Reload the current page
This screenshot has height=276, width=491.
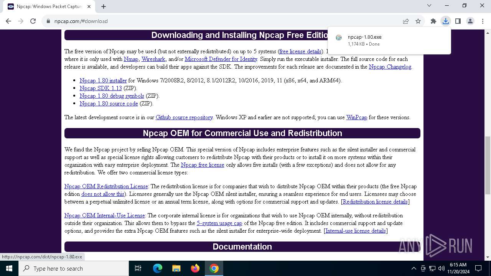coord(33,21)
